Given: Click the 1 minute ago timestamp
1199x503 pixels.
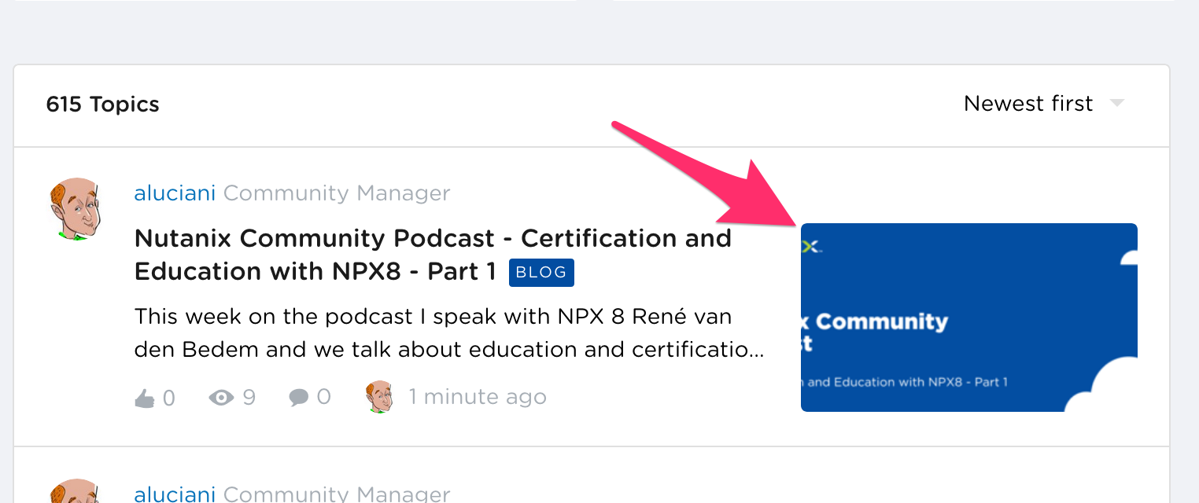Looking at the screenshot, I should 478,397.
